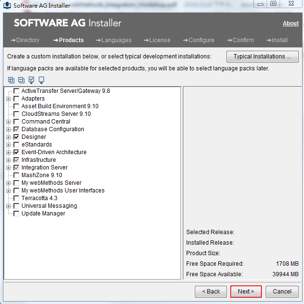Minimize the installer window

tap(260, 4)
